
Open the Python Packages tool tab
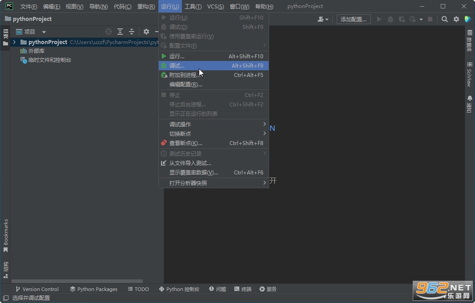pyautogui.click(x=93, y=289)
